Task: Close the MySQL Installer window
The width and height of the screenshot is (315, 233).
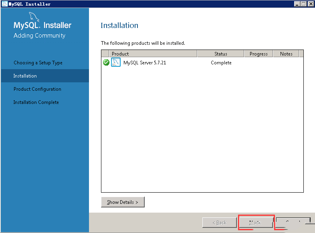Action: [311, 4]
